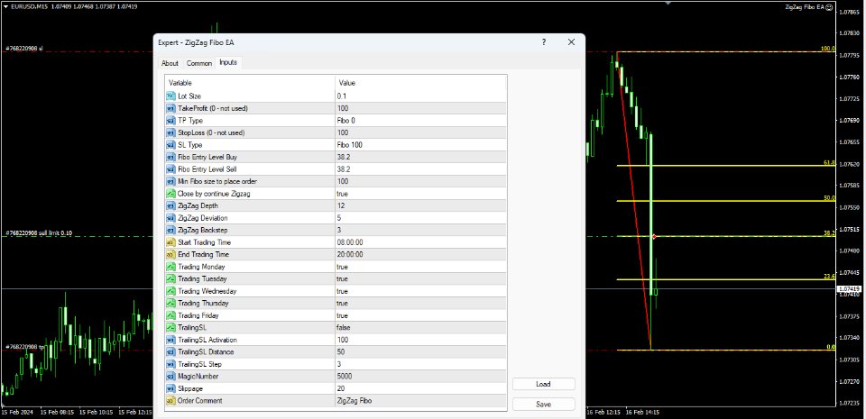Click the StopLoss row type icon
This screenshot has height=419, width=866.
(170, 132)
